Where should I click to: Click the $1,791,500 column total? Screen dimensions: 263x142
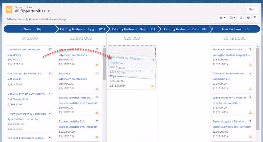pos(234,38)
